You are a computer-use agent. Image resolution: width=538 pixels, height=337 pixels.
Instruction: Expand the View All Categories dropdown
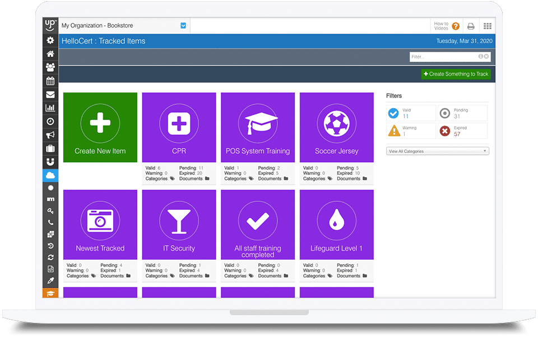(x=438, y=151)
